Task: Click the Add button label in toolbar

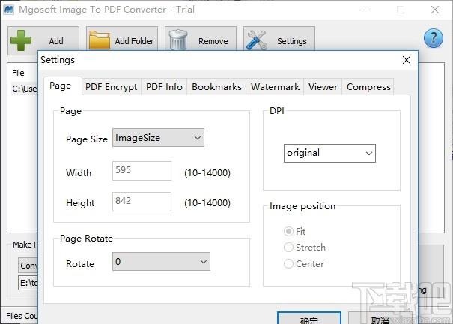Action: coord(56,41)
